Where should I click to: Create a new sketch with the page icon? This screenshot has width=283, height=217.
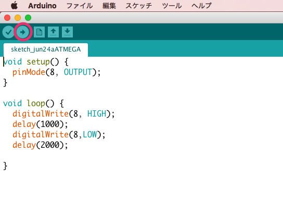pyautogui.click(x=39, y=32)
